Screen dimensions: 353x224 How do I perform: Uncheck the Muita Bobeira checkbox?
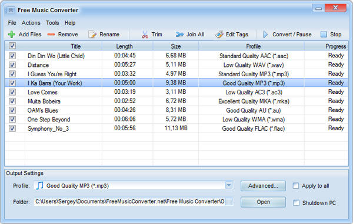[x=12, y=101]
